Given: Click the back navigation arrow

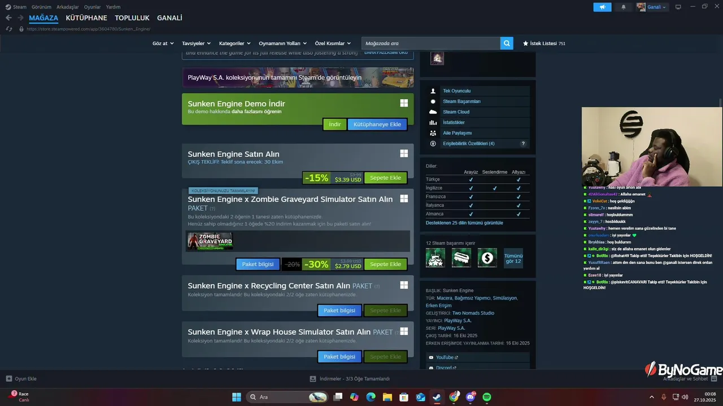Looking at the screenshot, I should click(x=8, y=18).
